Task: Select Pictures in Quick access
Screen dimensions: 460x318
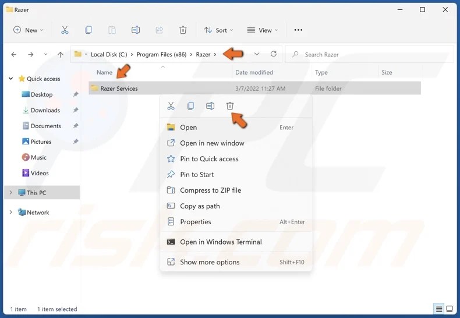Action: (x=41, y=142)
